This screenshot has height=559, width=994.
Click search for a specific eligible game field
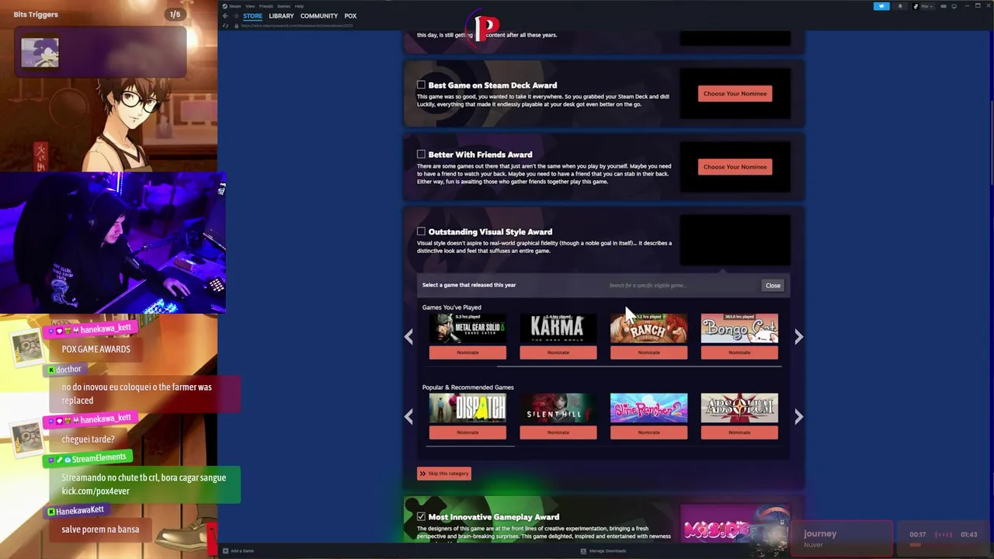click(679, 285)
